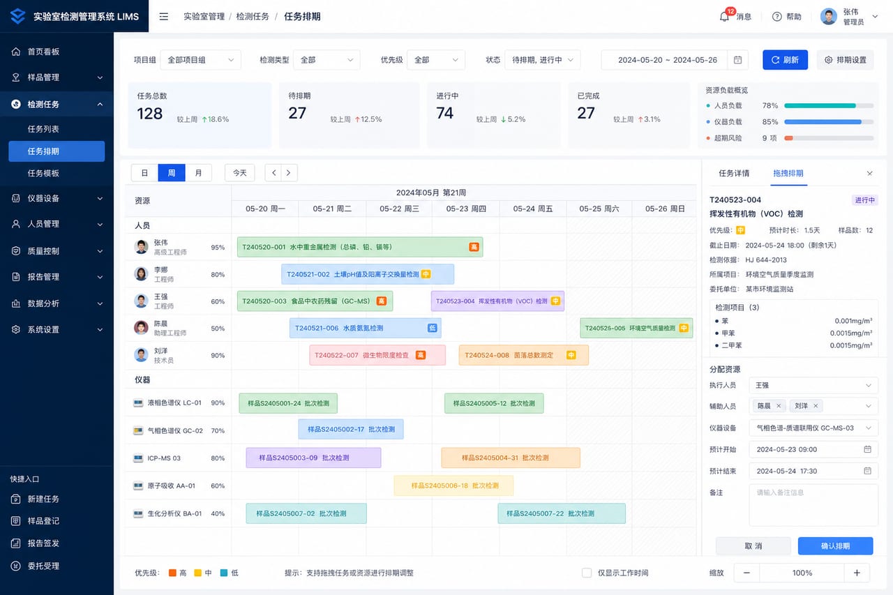Close the task detail panel X
Viewport: 893px width, 595px height.
pyautogui.click(x=869, y=173)
